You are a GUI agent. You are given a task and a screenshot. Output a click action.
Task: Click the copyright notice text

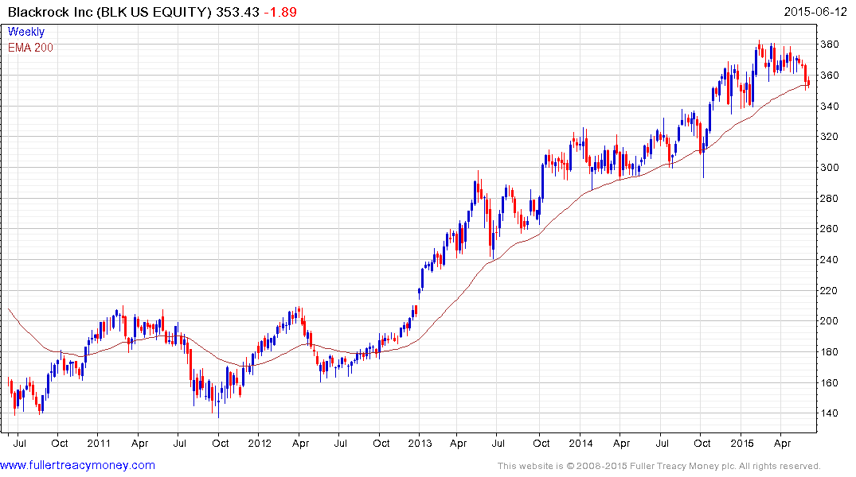659,466
